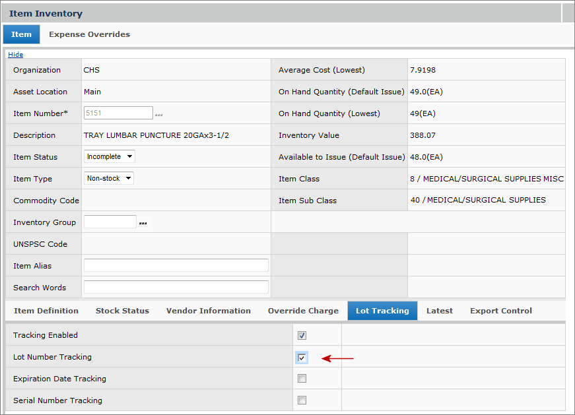Switch to the Override Charge tab
Viewport: 575px width, 415px height.
coord(303,311)
